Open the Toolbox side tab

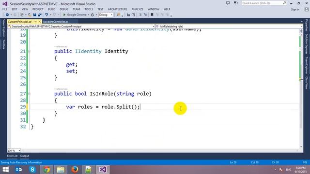click(x=3, y=44)
